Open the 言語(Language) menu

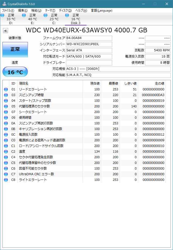click(102, 11)
